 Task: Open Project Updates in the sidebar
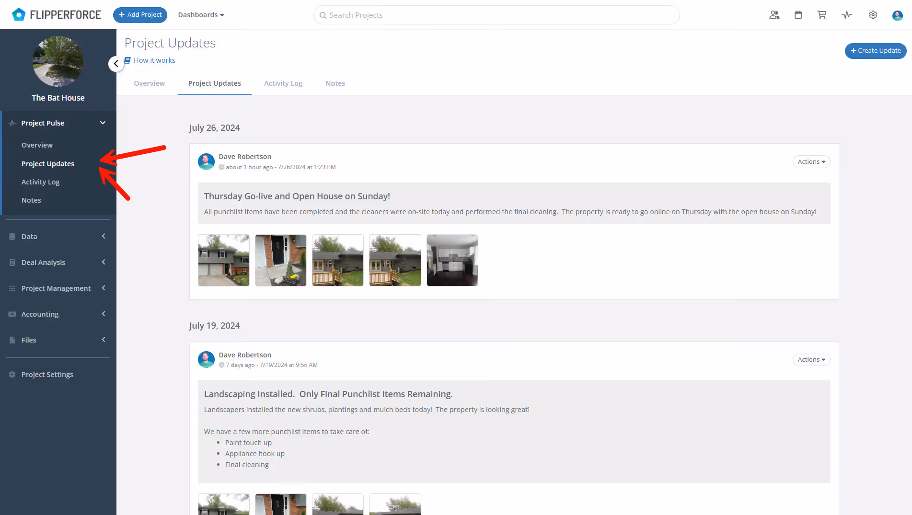[x=48, y=164]
